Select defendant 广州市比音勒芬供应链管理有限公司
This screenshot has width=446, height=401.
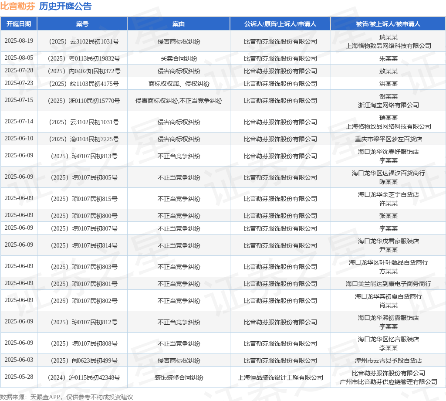388,382
